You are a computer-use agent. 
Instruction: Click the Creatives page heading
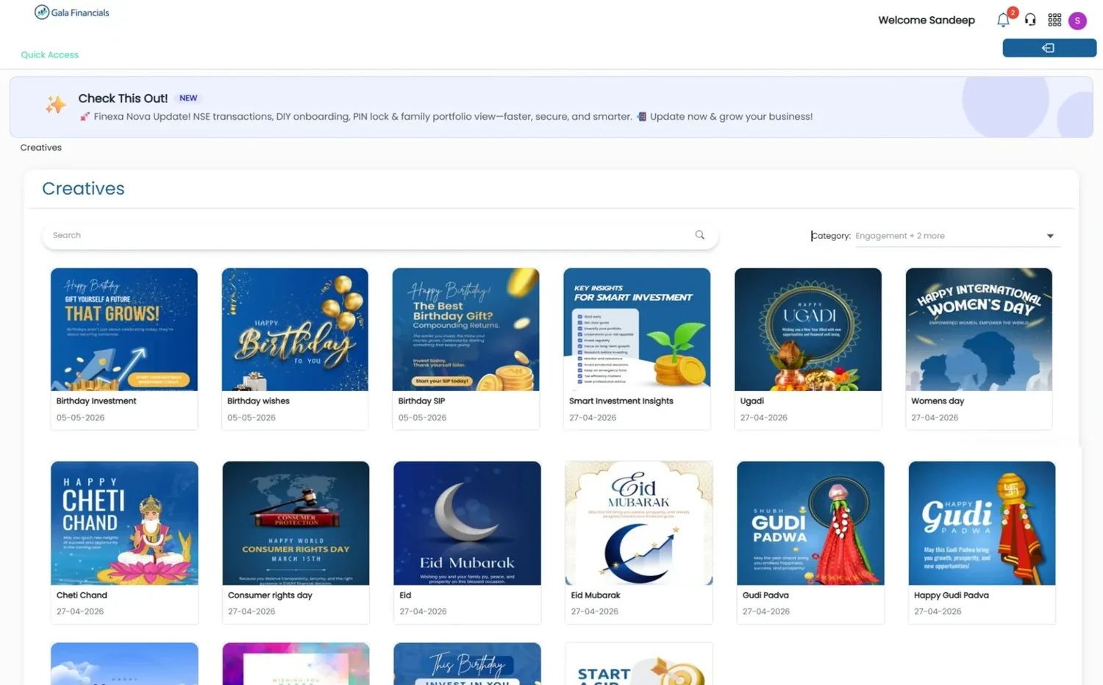click(x=83, y=189)
